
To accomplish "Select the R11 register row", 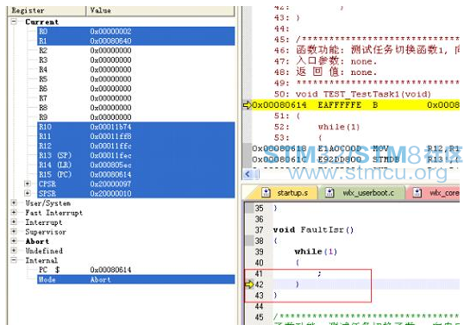I will (x=135, y=136).
